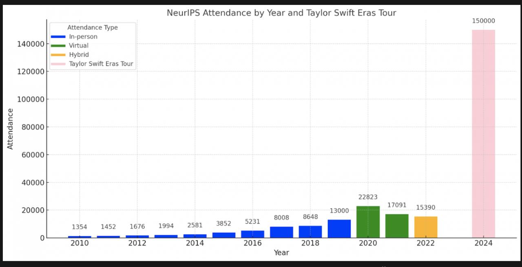Click the pink 2024 bar

pos(483,134)
